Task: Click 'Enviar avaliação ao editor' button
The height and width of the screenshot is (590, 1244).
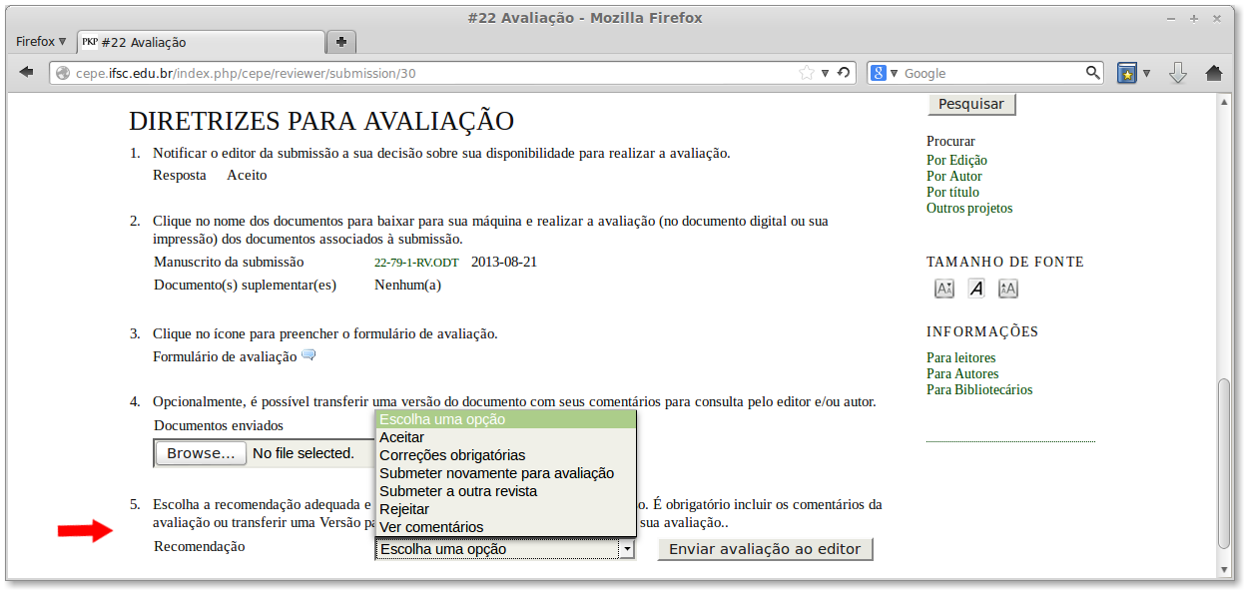Action: tap(765, 549)
